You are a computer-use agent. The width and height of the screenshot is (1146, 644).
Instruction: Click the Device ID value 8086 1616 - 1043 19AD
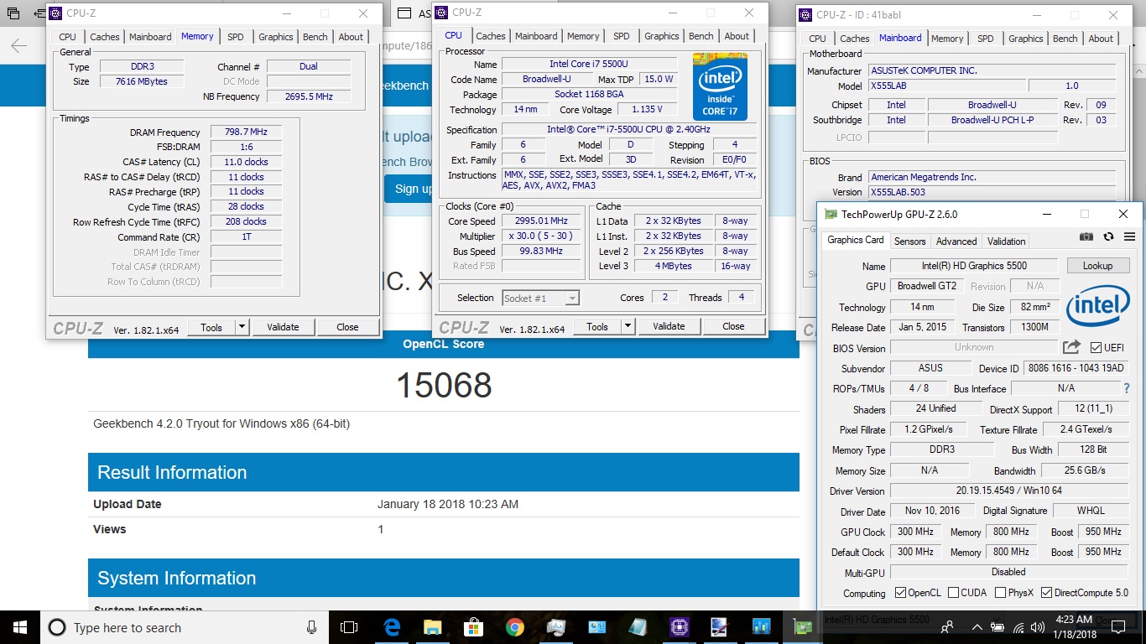[1076, 368]
